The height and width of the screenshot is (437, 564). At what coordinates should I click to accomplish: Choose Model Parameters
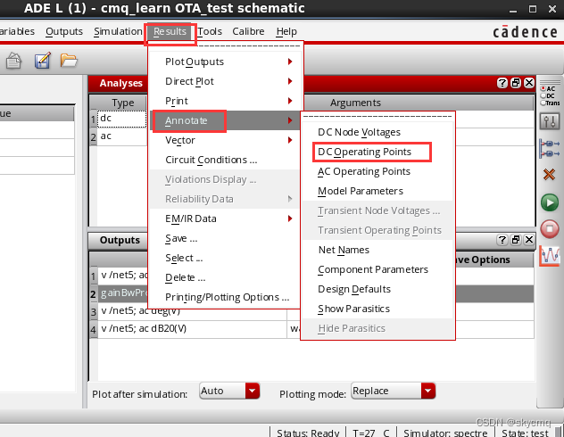[377, 191]
